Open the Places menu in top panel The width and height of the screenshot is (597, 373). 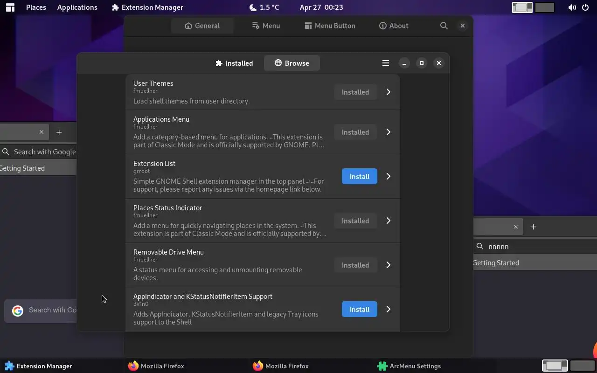pyautogui.click(x=36, y=7)
